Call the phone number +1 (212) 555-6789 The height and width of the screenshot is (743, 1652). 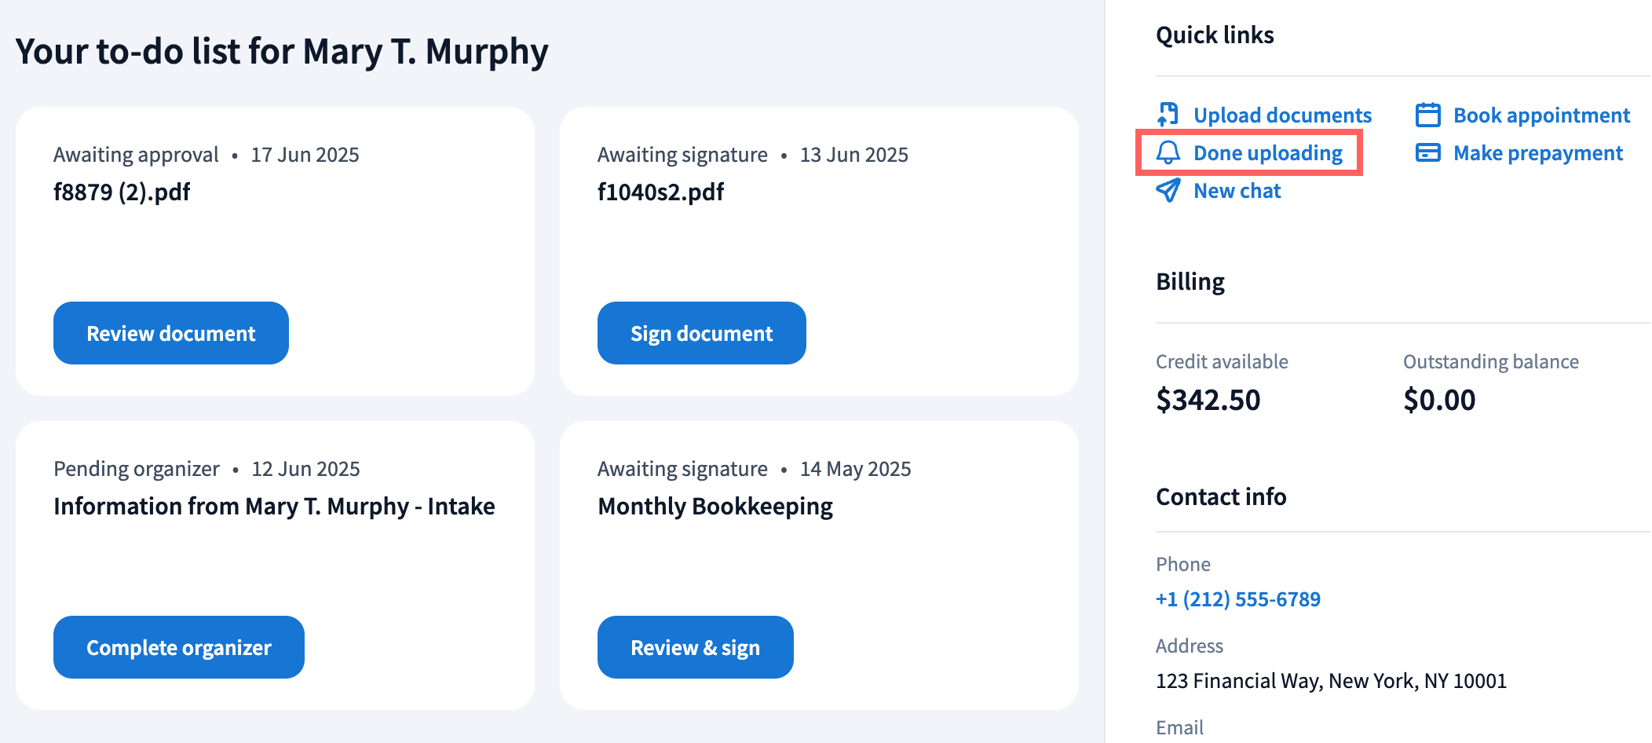(1237, 599)
